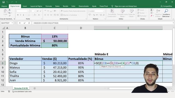Screen dimensions: 175x98
Task: Open Localizar e Selecionar dropdown
Action: click(x=166, y=13)
